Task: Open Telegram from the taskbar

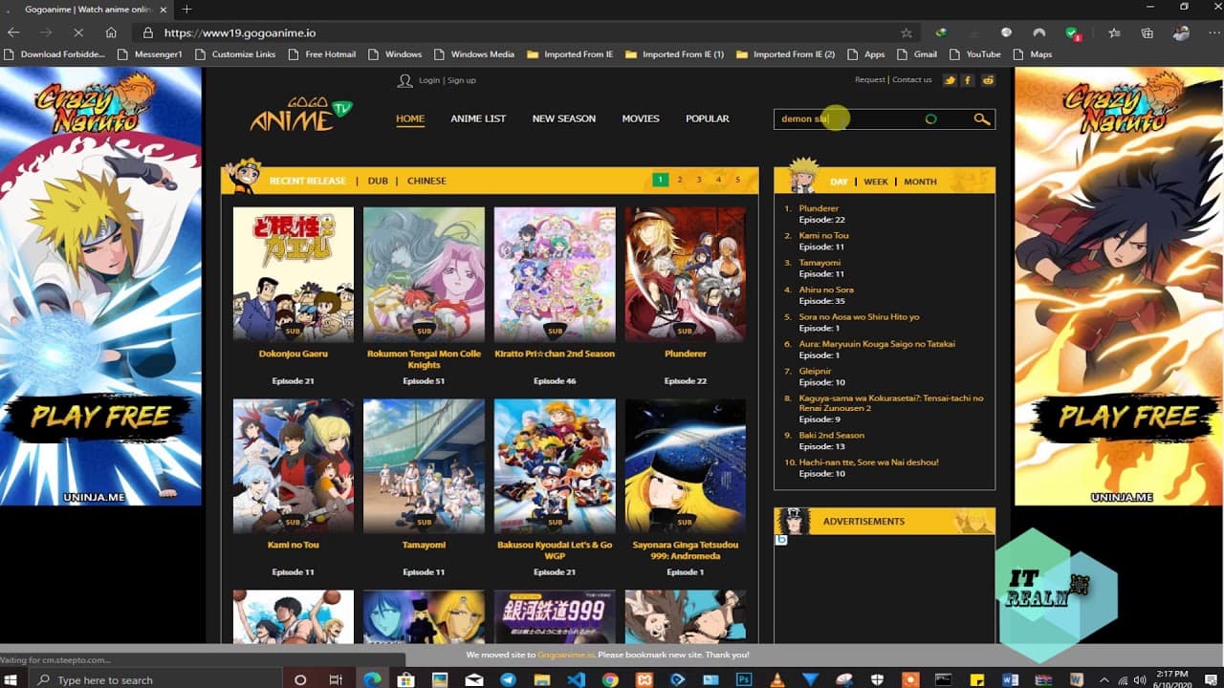Action: (x=508, y=679)
